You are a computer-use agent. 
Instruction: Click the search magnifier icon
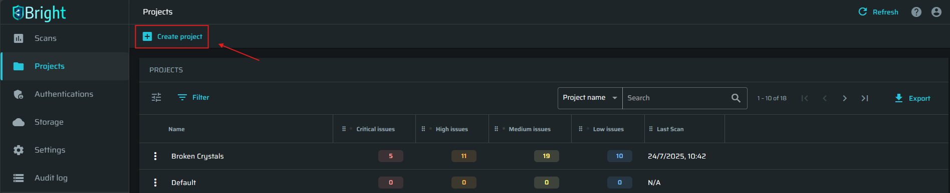[736, 98]
